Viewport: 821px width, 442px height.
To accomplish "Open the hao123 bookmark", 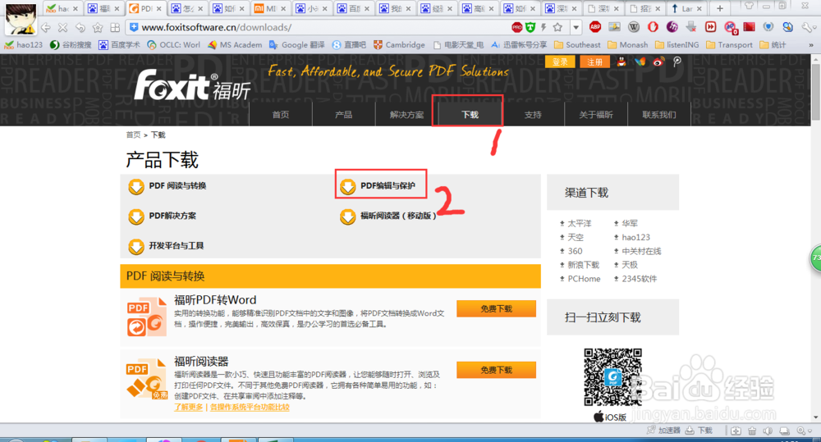I will (24, 45).
